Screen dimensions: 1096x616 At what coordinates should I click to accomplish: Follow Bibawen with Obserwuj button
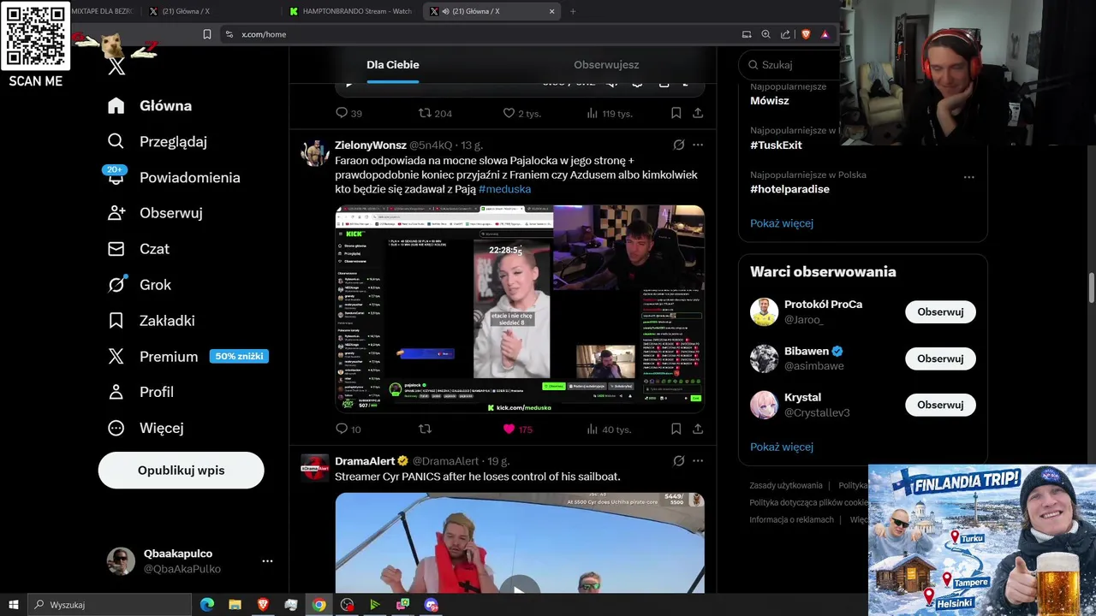point(940,358)
